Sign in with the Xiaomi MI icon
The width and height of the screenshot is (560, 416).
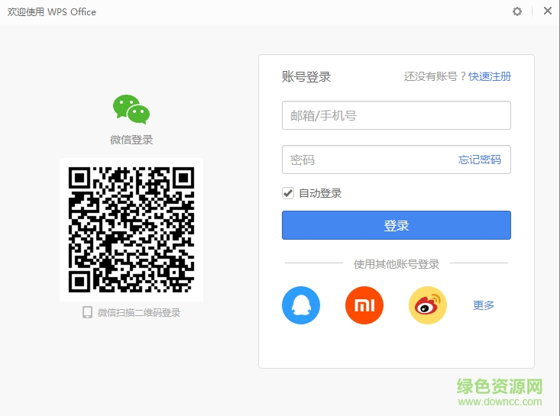(364, 305)
